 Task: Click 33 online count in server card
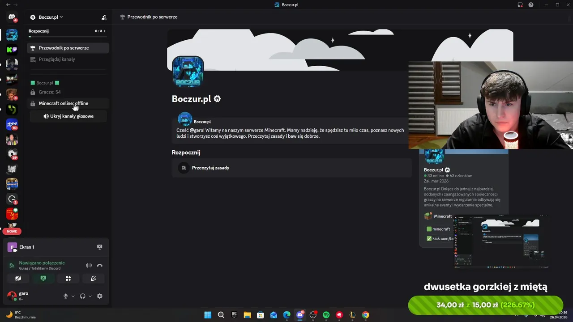coord(433,176)
